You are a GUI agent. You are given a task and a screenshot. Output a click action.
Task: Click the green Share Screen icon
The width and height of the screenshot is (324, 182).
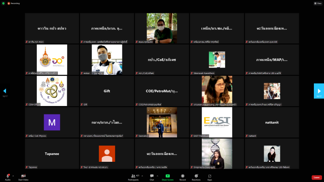(x=167, y=176)
